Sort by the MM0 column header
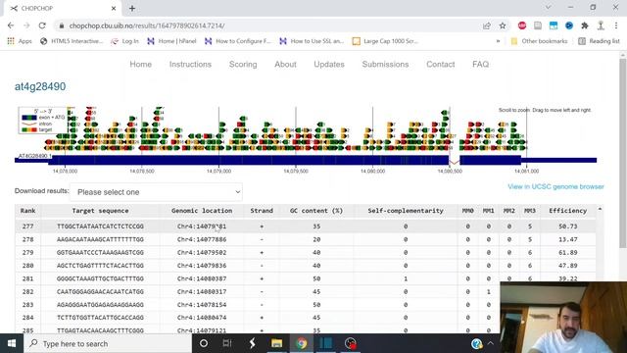This screenshot has width=627, height=353. pos(468,211)
